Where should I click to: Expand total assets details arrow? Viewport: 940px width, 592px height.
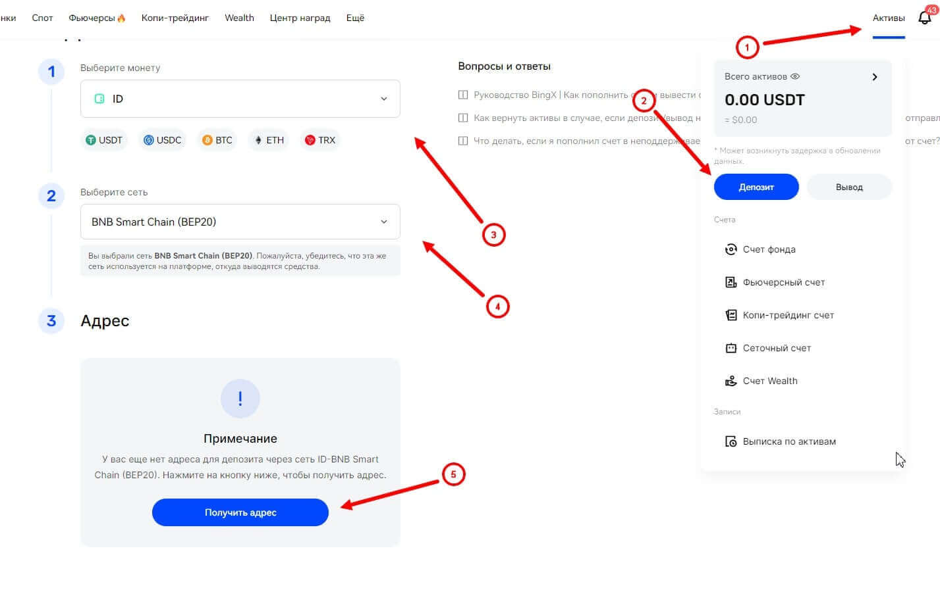pos(874,77)
